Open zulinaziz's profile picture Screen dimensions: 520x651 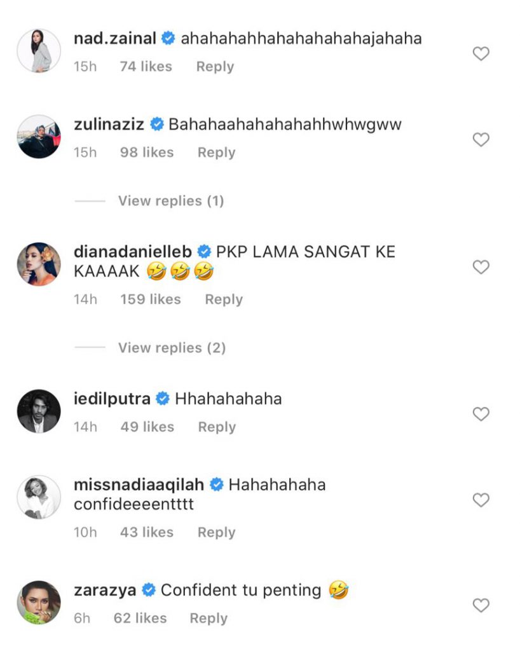tap(39, 136)
